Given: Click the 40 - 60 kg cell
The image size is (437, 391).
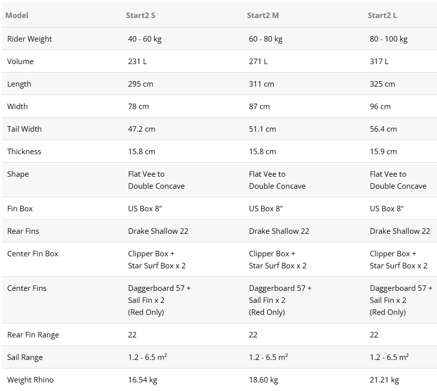Looking at the screenshot, I should click(145, 39).
